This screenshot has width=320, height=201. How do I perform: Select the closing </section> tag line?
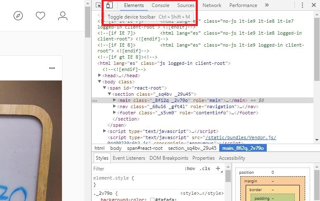[126, 119]
